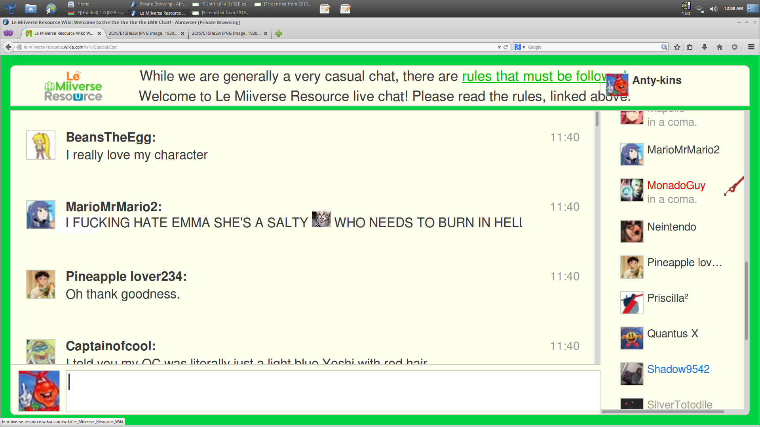Select Pineapple lov… in the user list
Viewport: 760px width, 427px height.
(684, 263)
